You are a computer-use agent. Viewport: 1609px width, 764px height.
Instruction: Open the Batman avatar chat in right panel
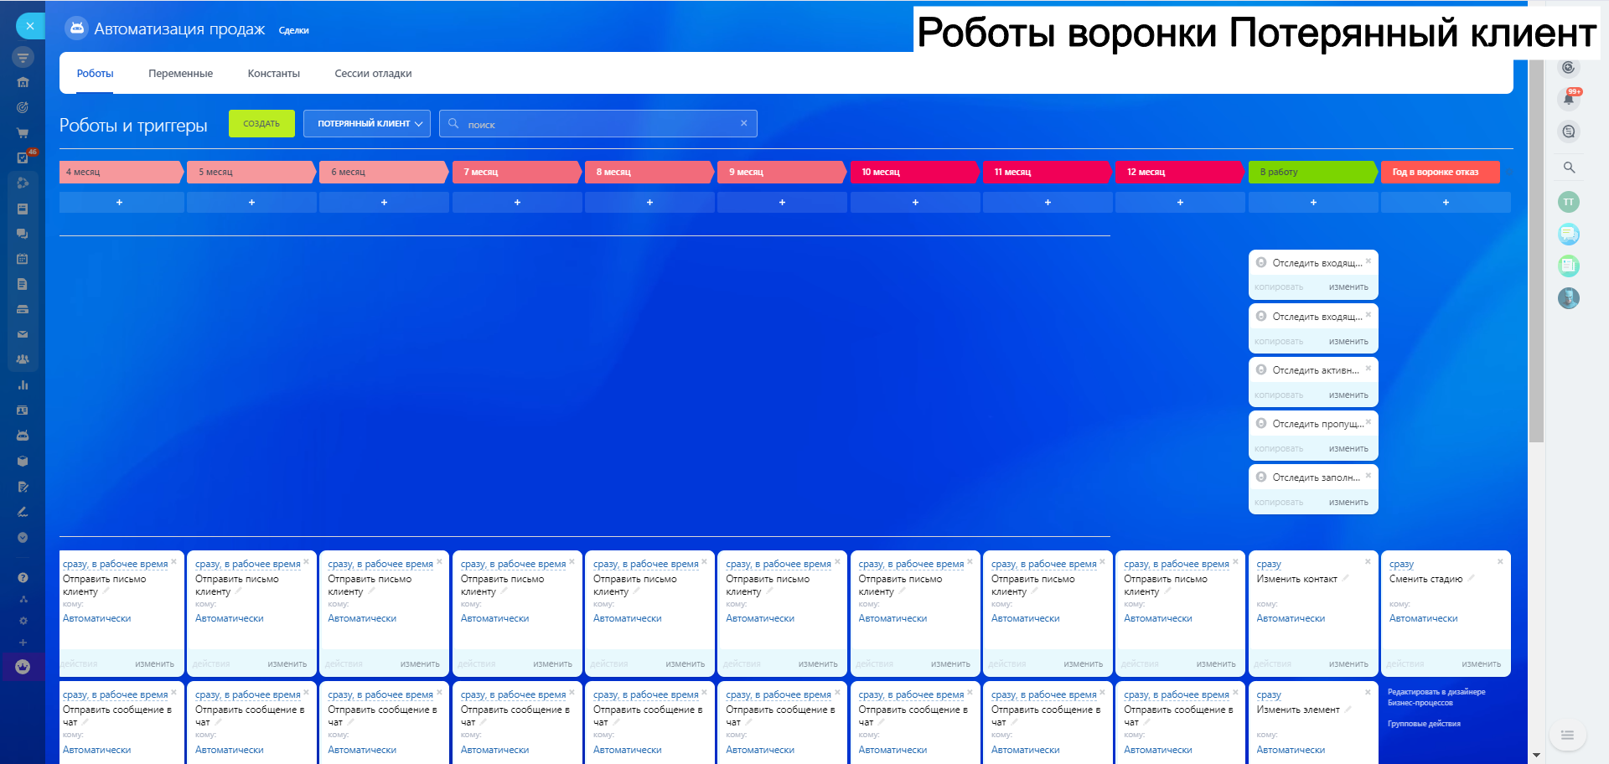point(1569,298)
